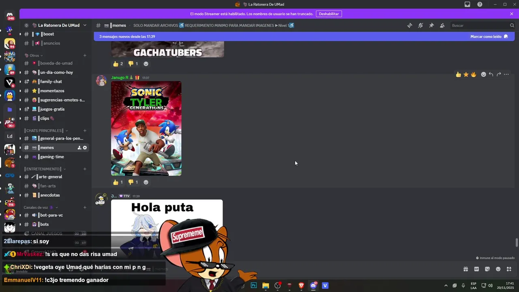Screen dimensions: 519x292
Task: Open the Threads icon in channel header
Action: tap(410, 25)
